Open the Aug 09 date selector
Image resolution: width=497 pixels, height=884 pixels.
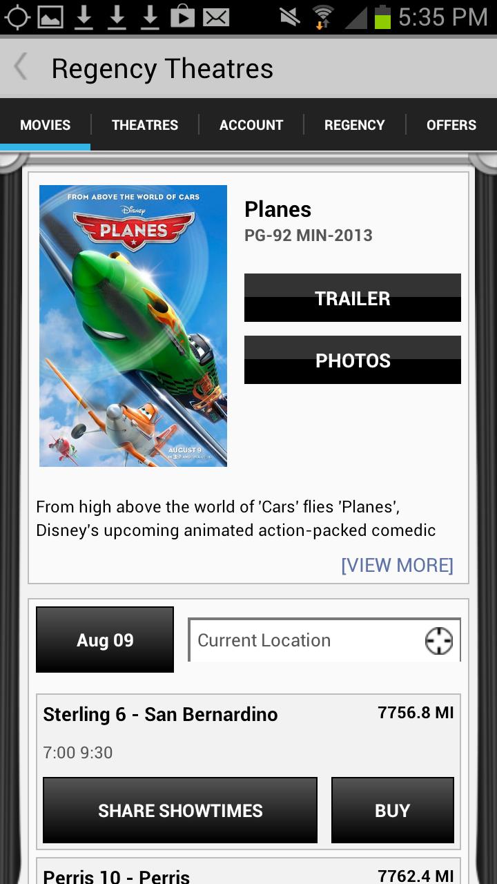(x=105, y=640)
